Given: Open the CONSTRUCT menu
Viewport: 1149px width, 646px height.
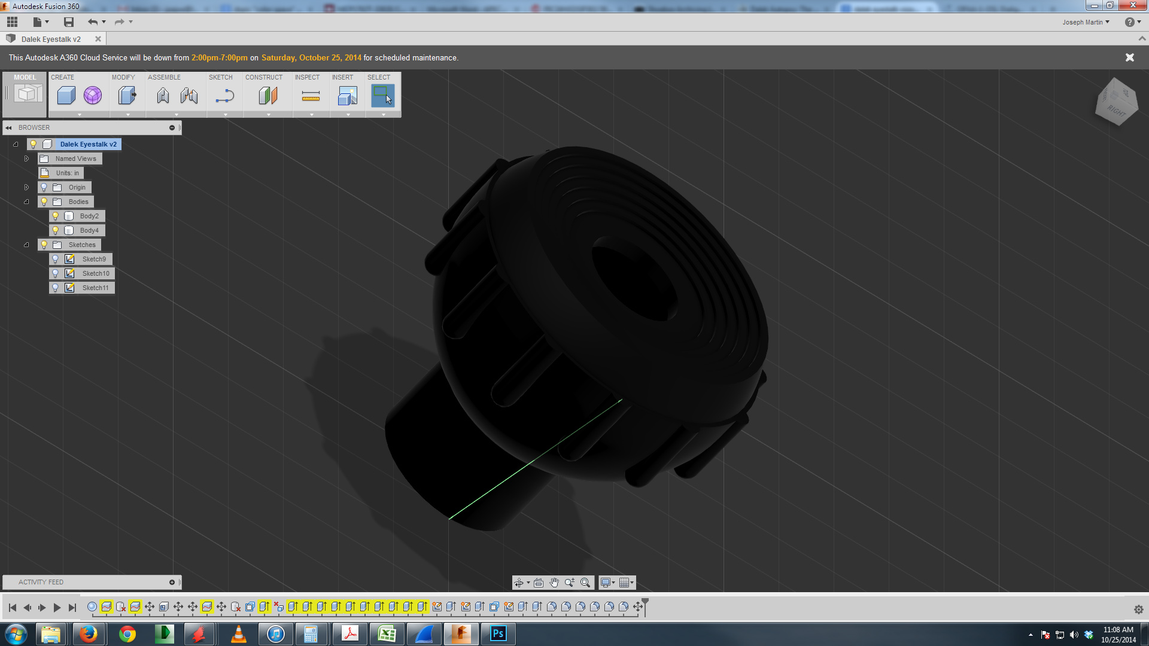Looking at the screenshot, I should 264,77.
